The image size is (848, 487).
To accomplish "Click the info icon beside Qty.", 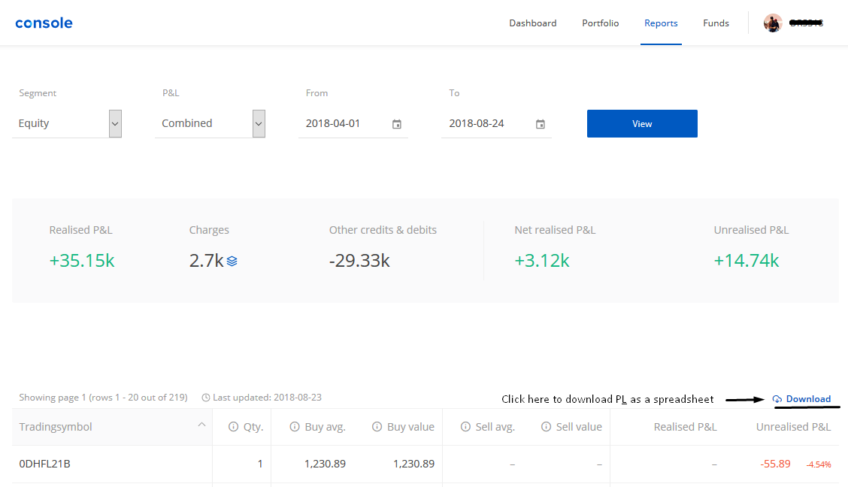I will point(233,426).
